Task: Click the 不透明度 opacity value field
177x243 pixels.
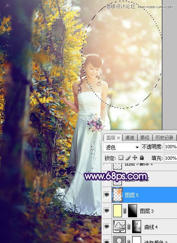Action: coord(170,147)
